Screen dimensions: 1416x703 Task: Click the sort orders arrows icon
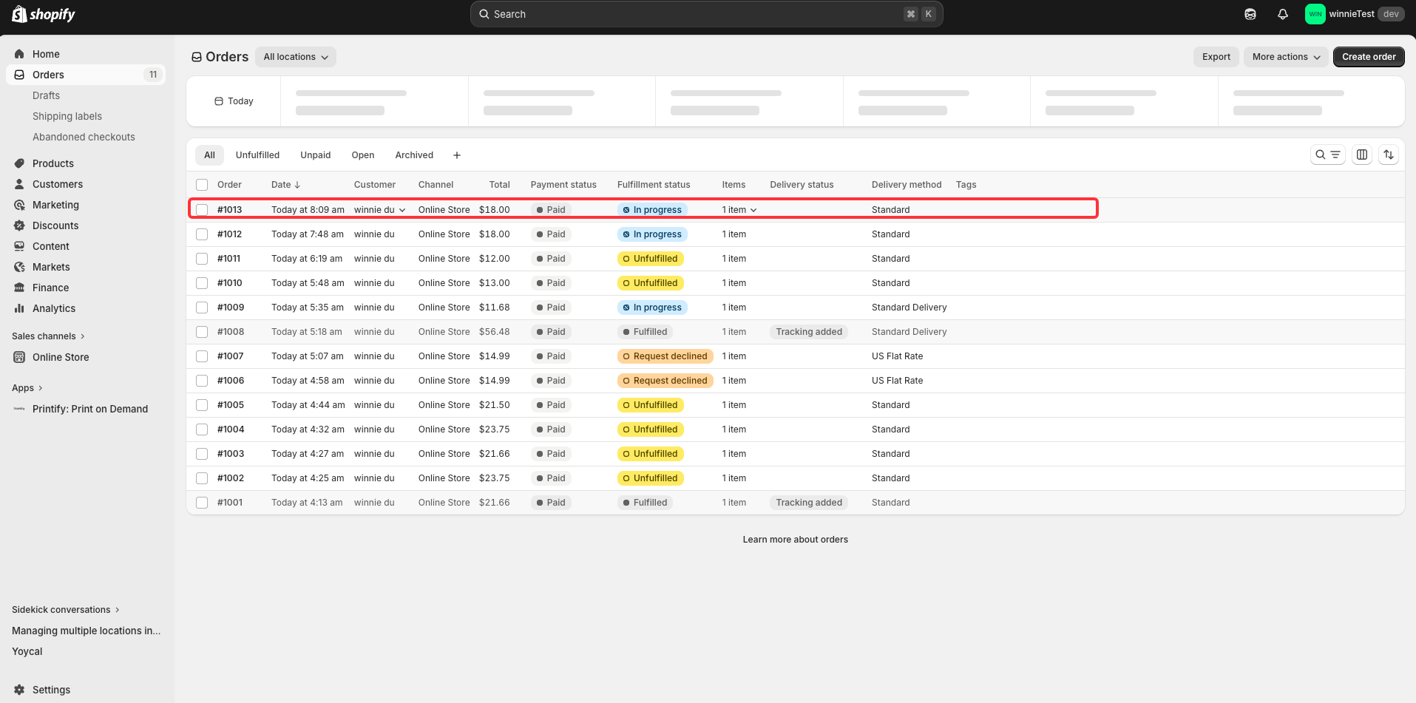1389,154
